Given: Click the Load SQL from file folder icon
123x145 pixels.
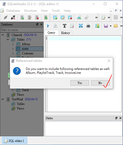Looking at the screenshot, I should point(116,26).
